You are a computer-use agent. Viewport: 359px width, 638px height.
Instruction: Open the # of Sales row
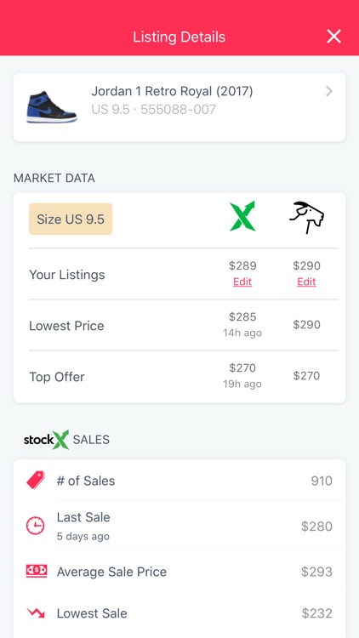click(179, 481)
